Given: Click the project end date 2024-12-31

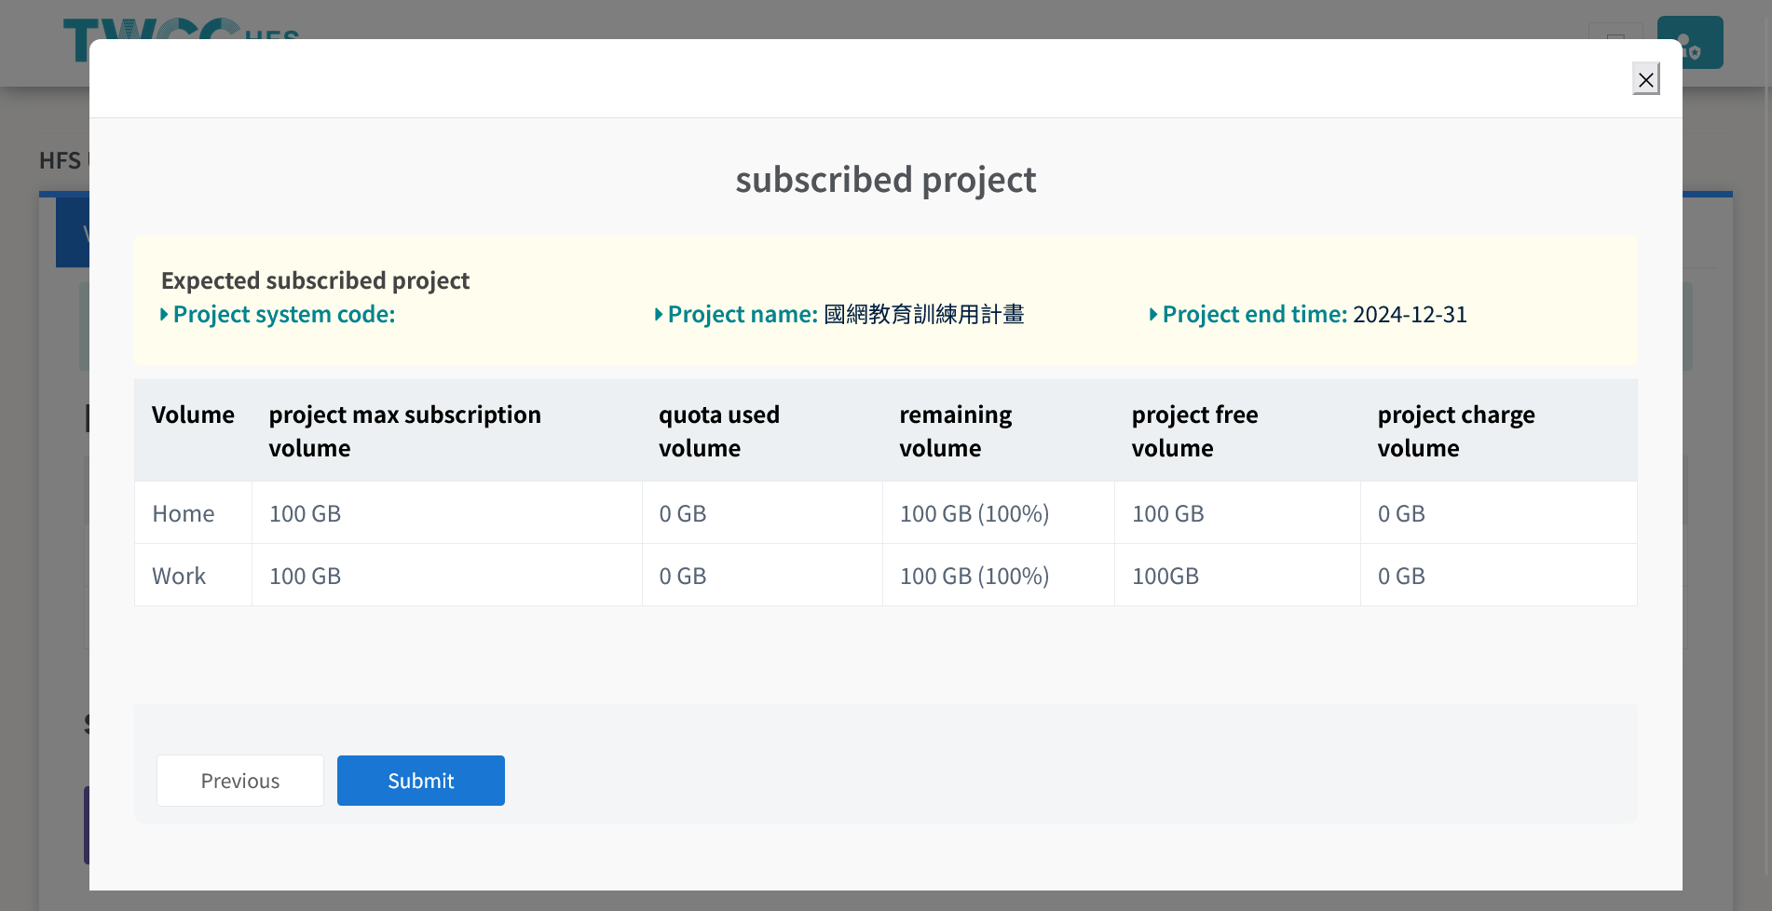Looking at the screenshot, I should 1410,315.
